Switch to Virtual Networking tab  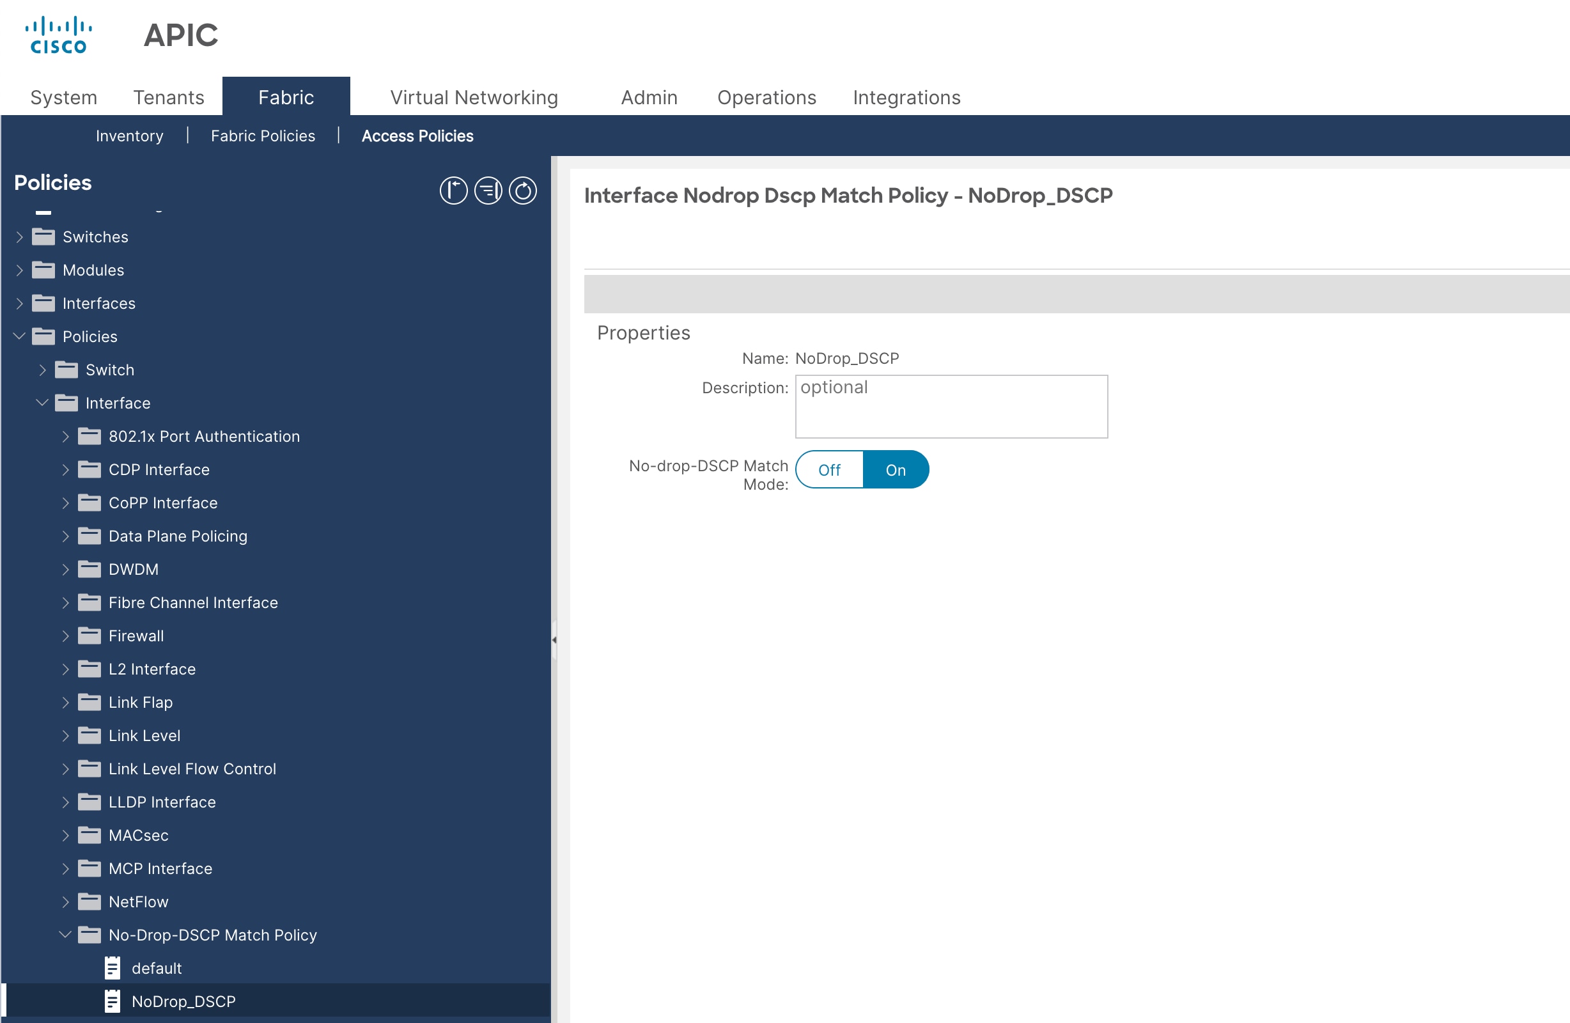pos(474,97)
